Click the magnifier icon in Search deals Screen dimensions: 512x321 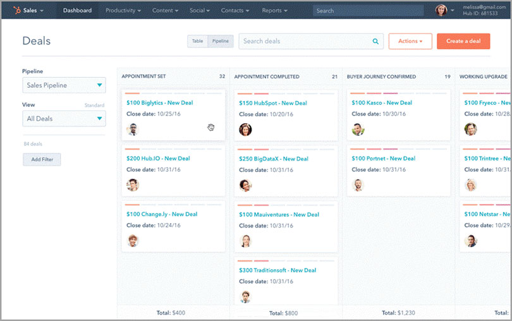[x=375, y=41]
